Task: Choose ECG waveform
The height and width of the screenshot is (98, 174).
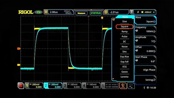Action: [125, 67]
